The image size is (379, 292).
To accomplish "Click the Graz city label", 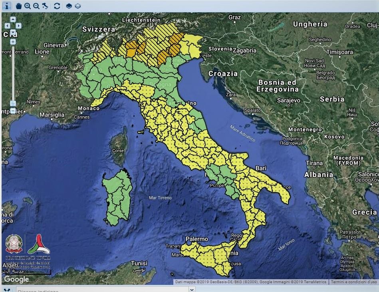I will (234, 18).
